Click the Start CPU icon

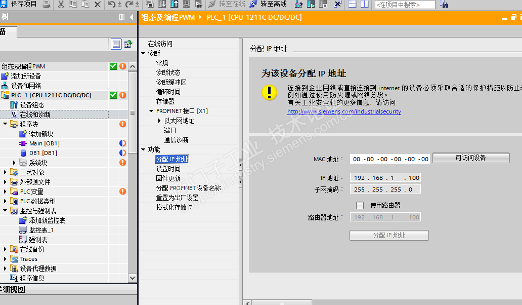coord(311,4)
